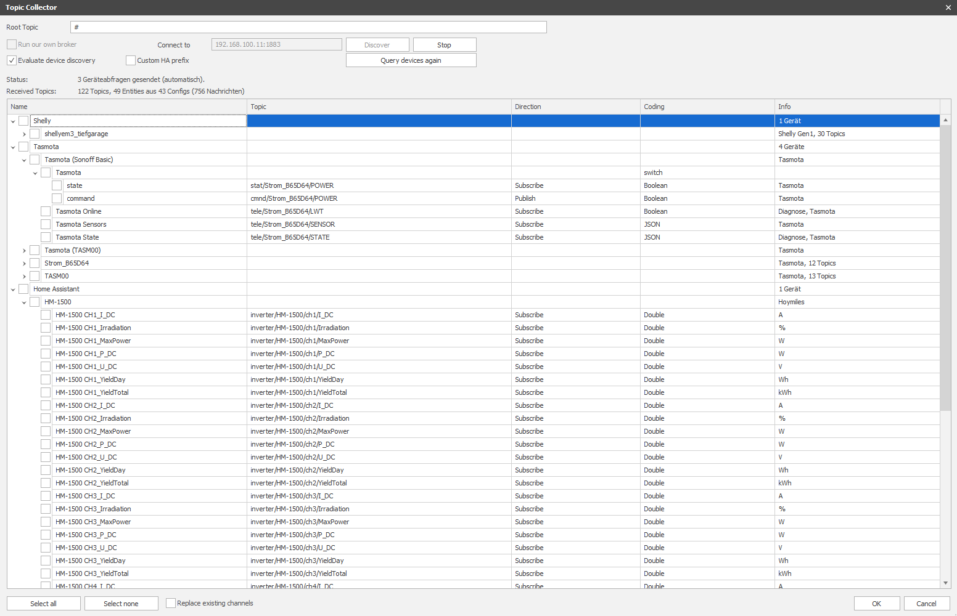957x616 pixels.
Task: Click the Stop button
Action: [444, 45]
